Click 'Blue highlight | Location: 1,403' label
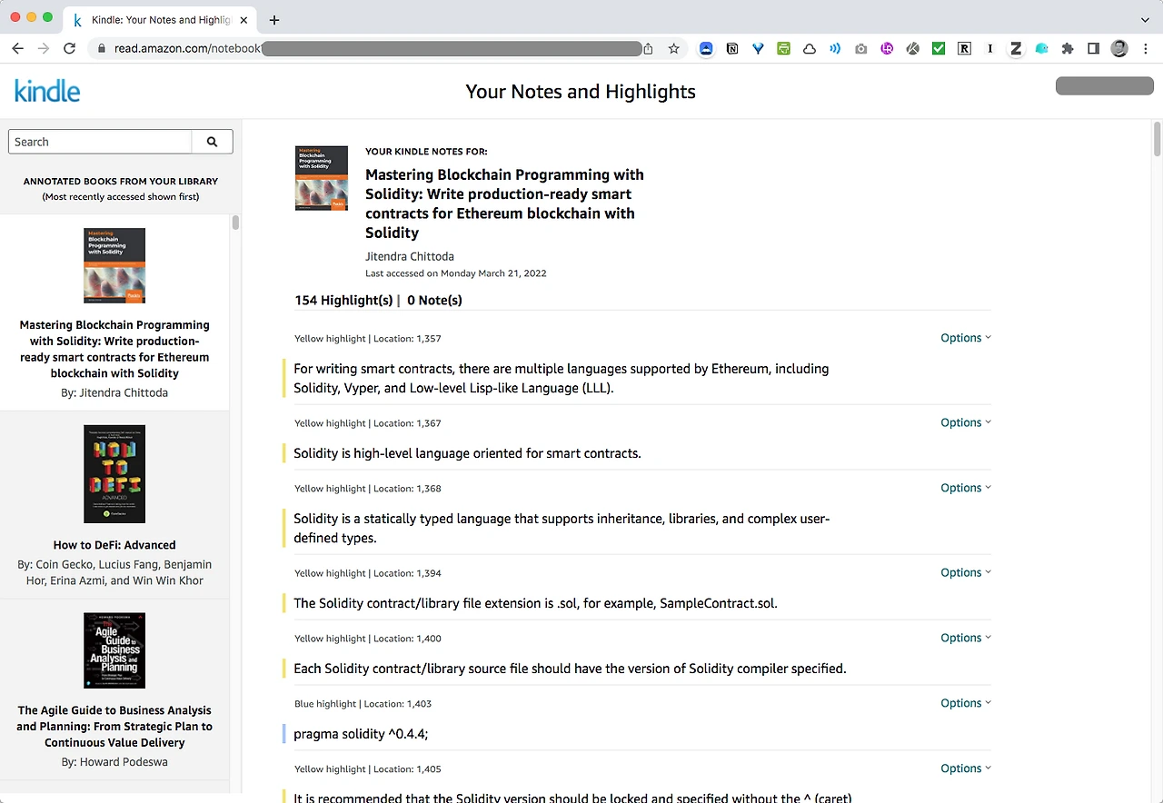1163x803 pixels. (x=363, y=704)
